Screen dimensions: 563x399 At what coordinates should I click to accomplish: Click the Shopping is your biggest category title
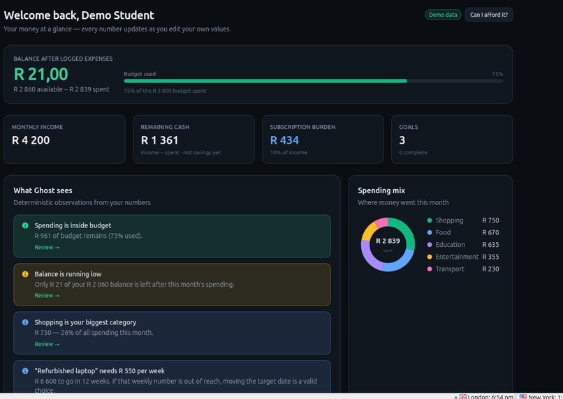(x=85, y=322)
